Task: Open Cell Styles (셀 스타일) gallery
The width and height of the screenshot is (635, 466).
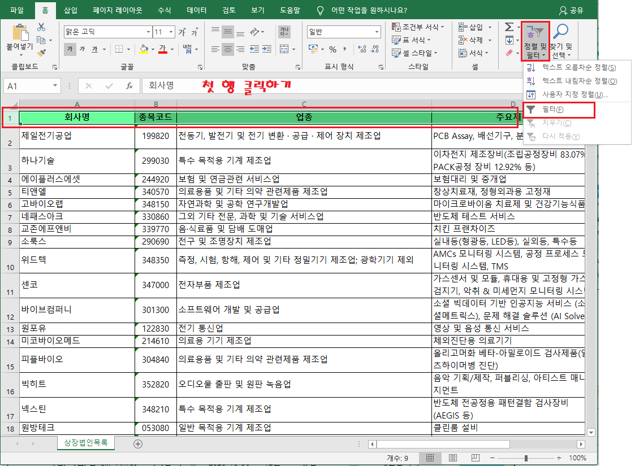Action: pos(414,53)
